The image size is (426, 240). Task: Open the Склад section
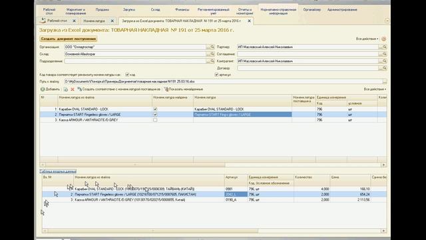155,9
